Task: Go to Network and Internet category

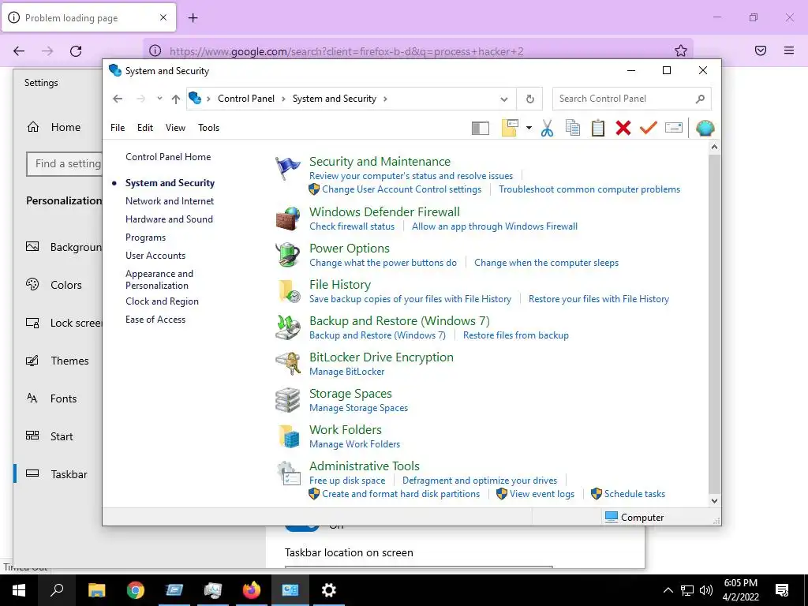Action: 170,201
